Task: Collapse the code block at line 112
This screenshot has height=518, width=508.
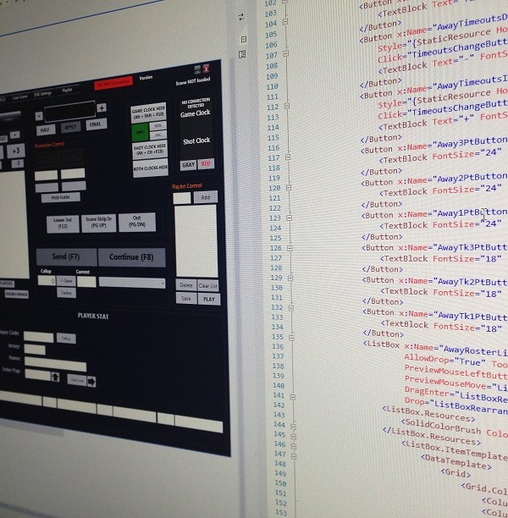Action: coord(286,106)
